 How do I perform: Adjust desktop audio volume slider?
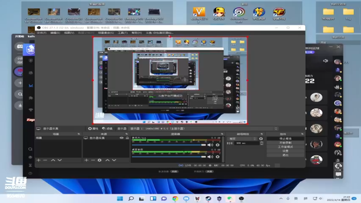[169, 157]
